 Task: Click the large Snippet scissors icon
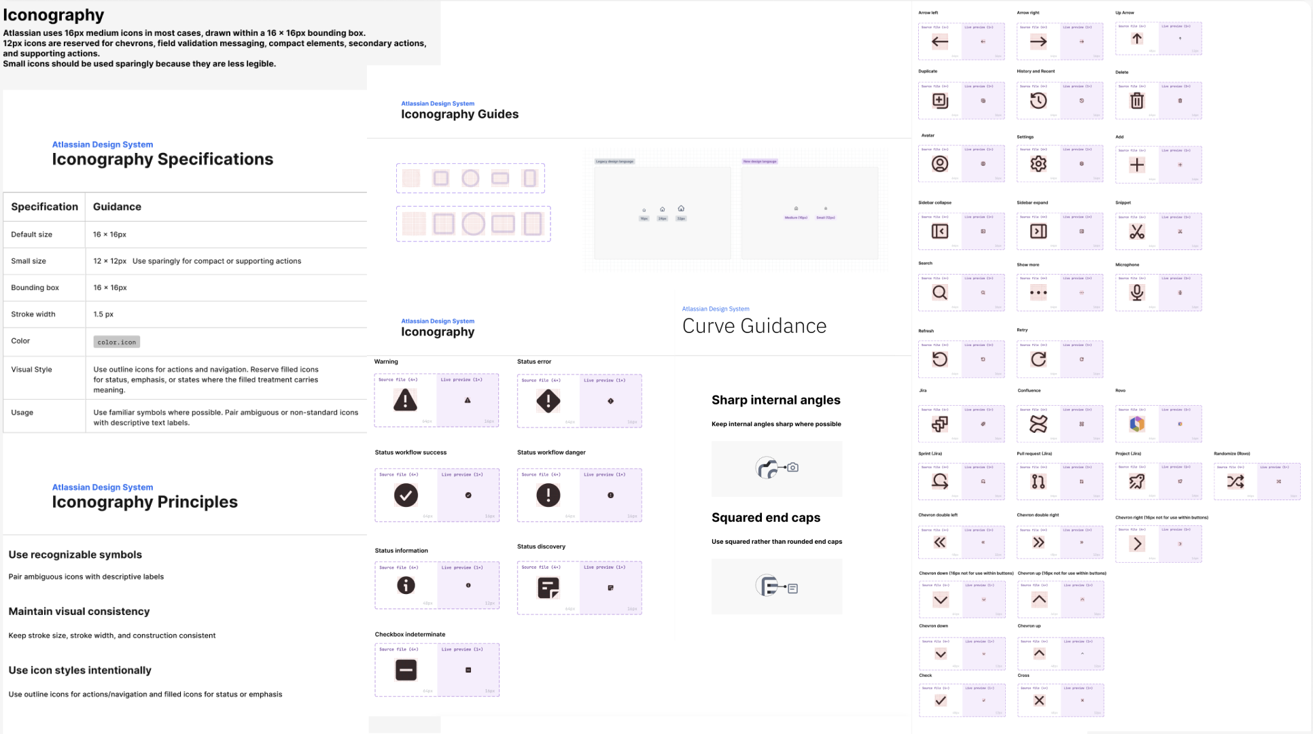point(1137,232)
